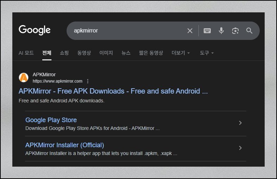Go to Google home via the logo
This screenshot has width=277, height=179.
35,30
